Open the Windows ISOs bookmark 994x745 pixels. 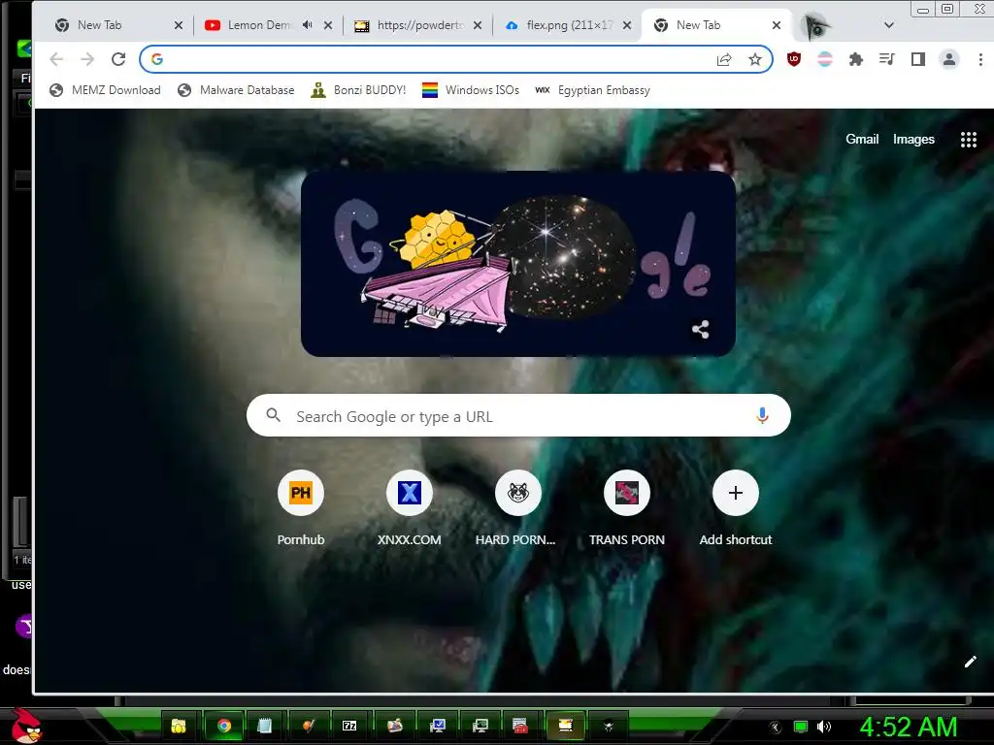point(471,90)
